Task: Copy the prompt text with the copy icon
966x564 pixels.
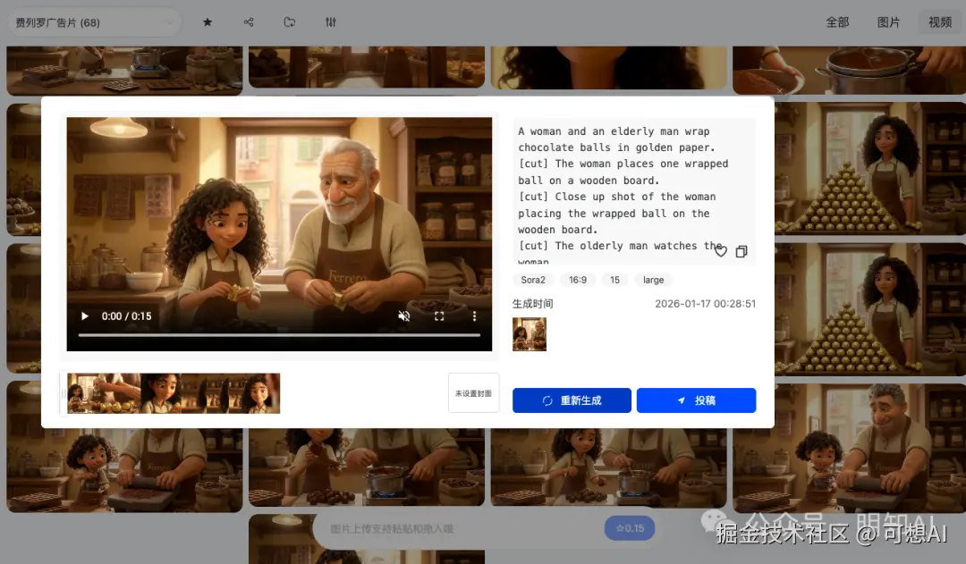Action: (x=741, y=251)
